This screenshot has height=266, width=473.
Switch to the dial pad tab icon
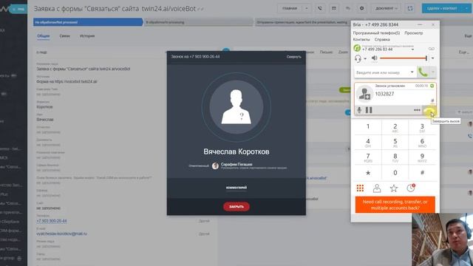(x=360, y=188)
